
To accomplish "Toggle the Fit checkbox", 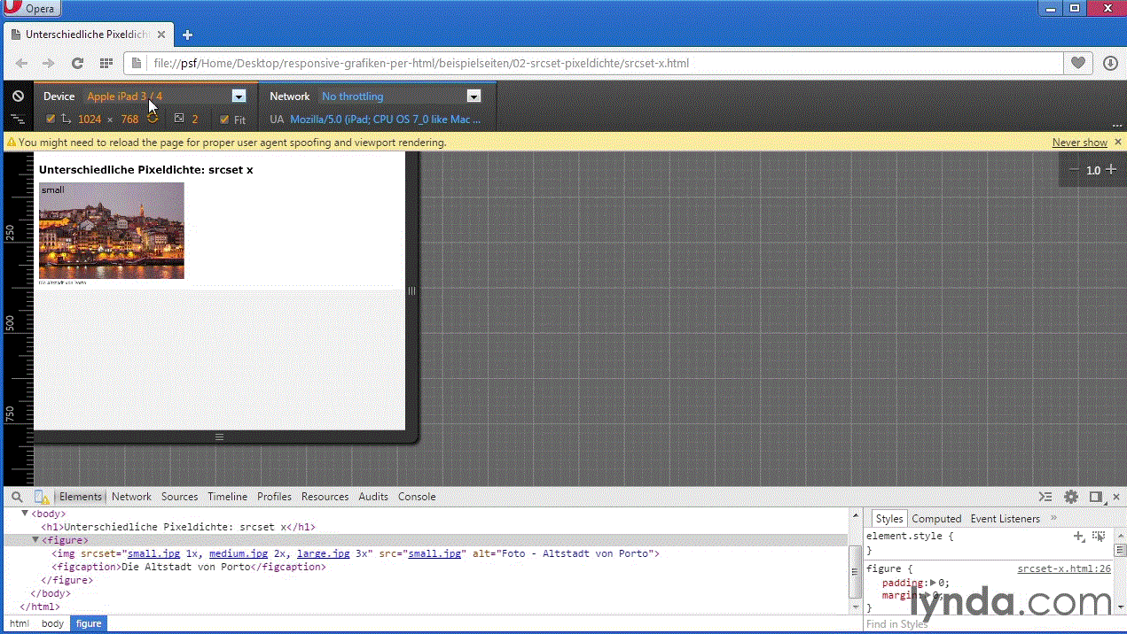I will pos(224,120).
